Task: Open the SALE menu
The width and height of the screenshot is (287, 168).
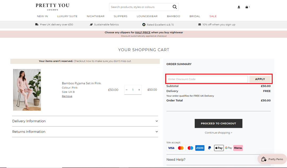Action: click(213, 16)
